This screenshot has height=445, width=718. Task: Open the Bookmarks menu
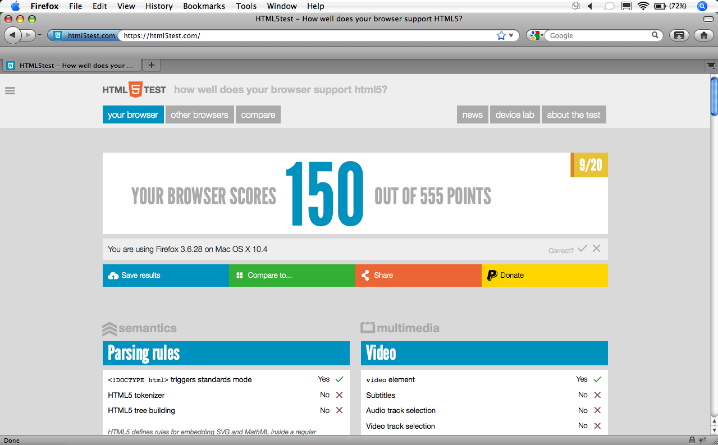click(x=204, y=6)
